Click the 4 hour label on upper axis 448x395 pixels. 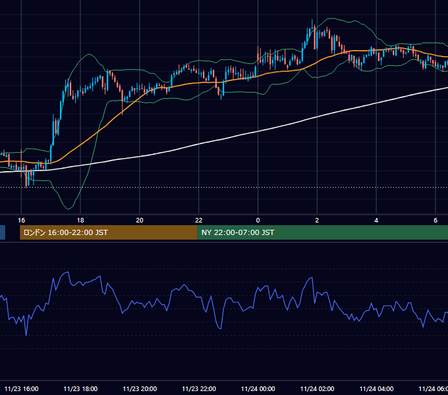click(376, 221)
